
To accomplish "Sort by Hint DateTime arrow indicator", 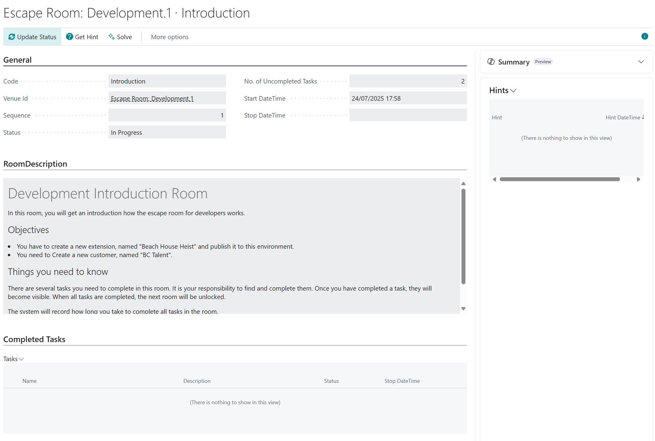I will [643, 117].
